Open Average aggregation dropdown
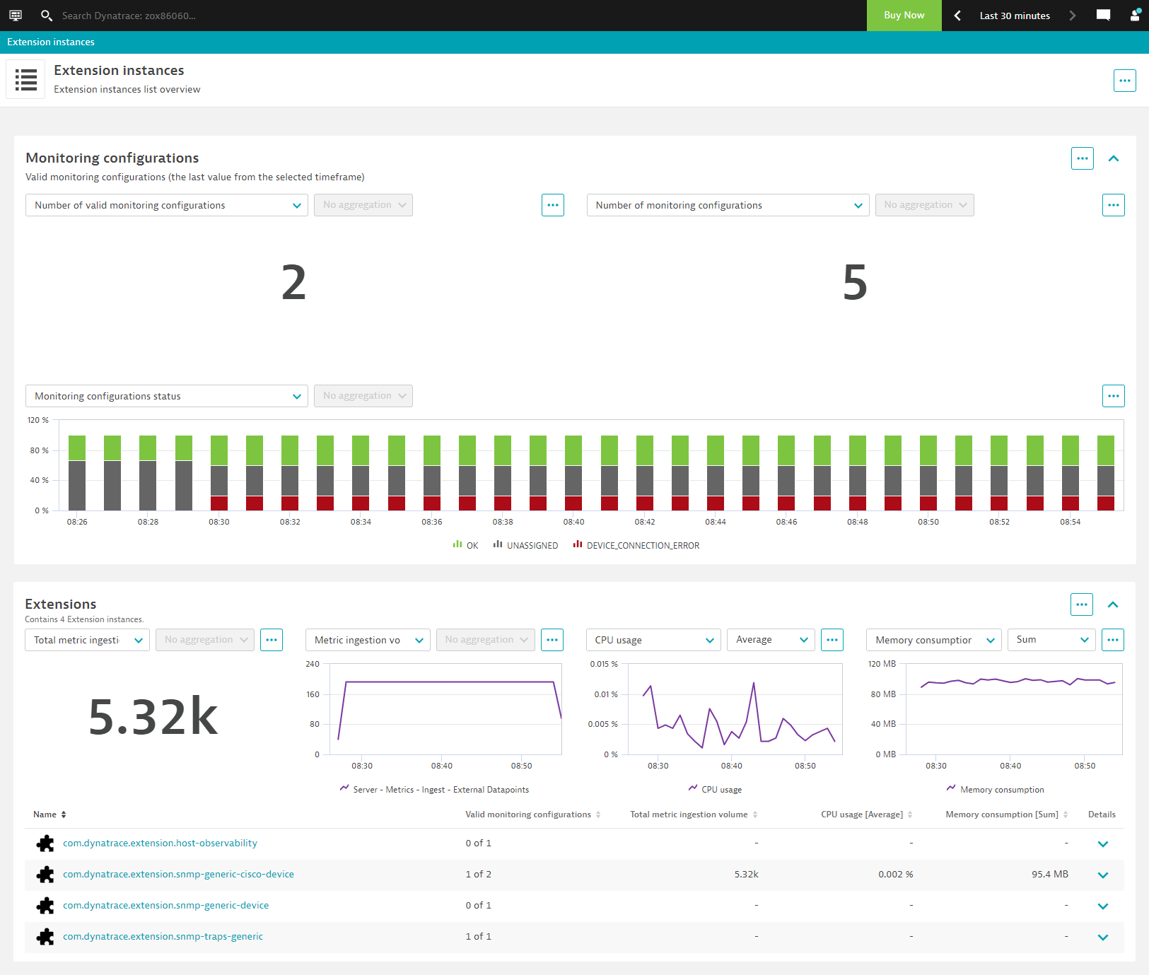 pyautogui.click(x=771, y=640)
